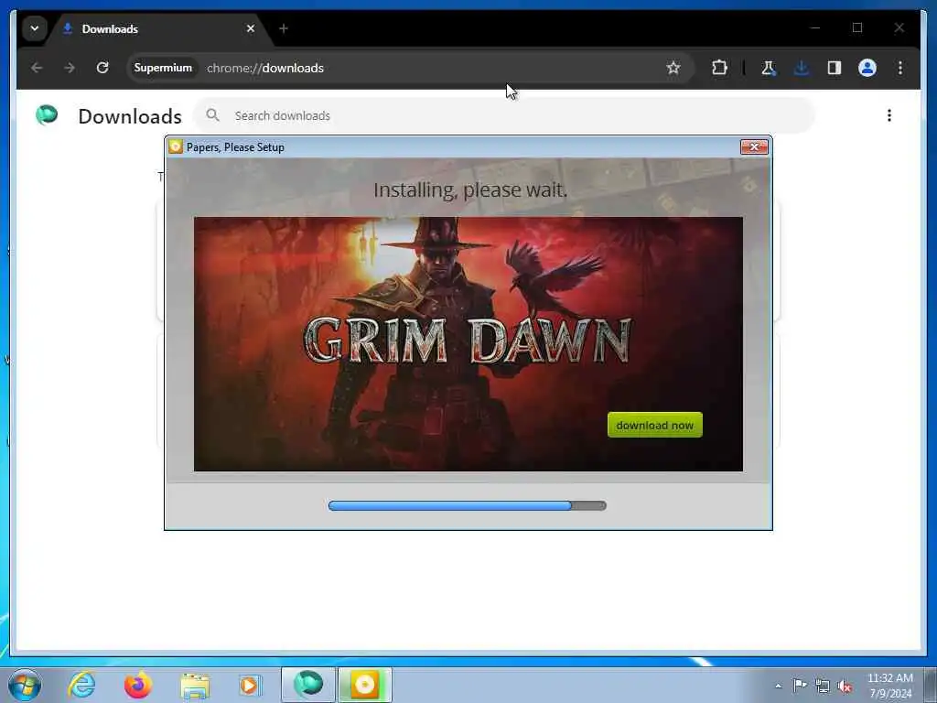Open the browser three-dot main menu

(900, 68)
